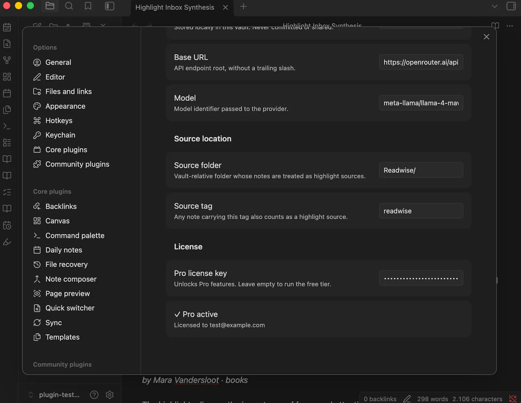Click the checklist ribbon icon
Image resolution: width=521 pixels, height=403 pixels.
click(7, 192)
